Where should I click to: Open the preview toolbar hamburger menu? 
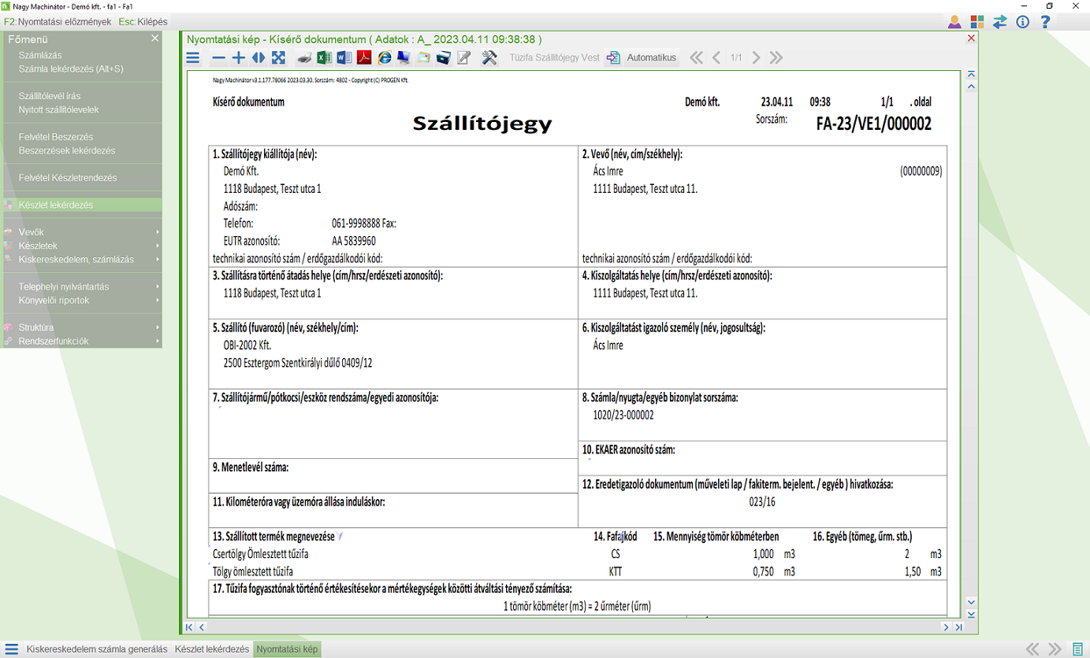[x=193, y=57]
